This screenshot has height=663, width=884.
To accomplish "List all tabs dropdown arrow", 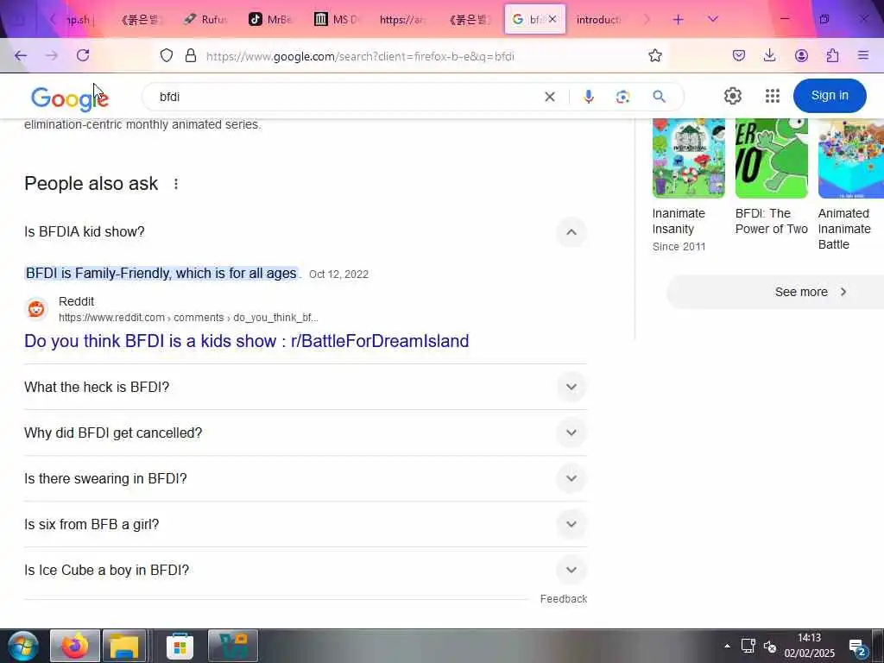I will tap(712, 20).
